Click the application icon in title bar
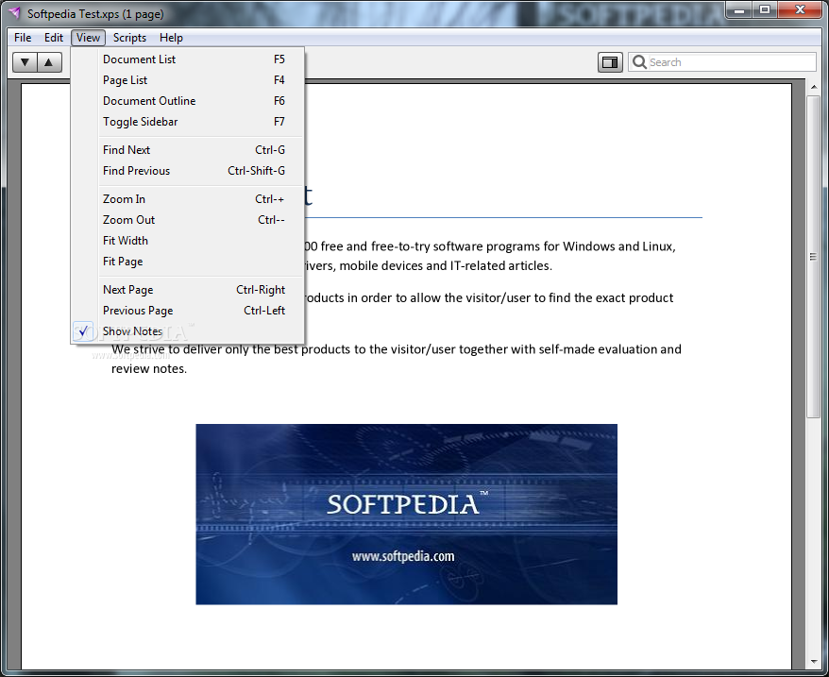Image resolution: width=829 pixels, height=677 pixels. coord(15,12)
